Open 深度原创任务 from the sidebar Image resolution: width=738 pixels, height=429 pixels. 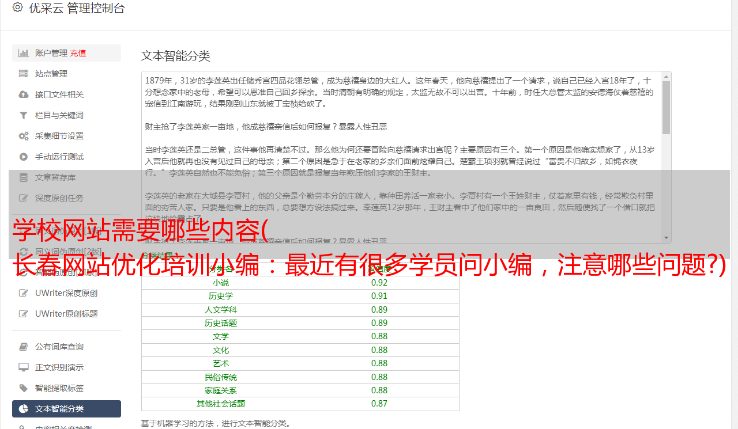pyautogui.click(x=66, y=198)
